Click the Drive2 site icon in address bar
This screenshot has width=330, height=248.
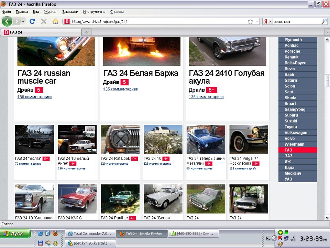tap(67, 21)
